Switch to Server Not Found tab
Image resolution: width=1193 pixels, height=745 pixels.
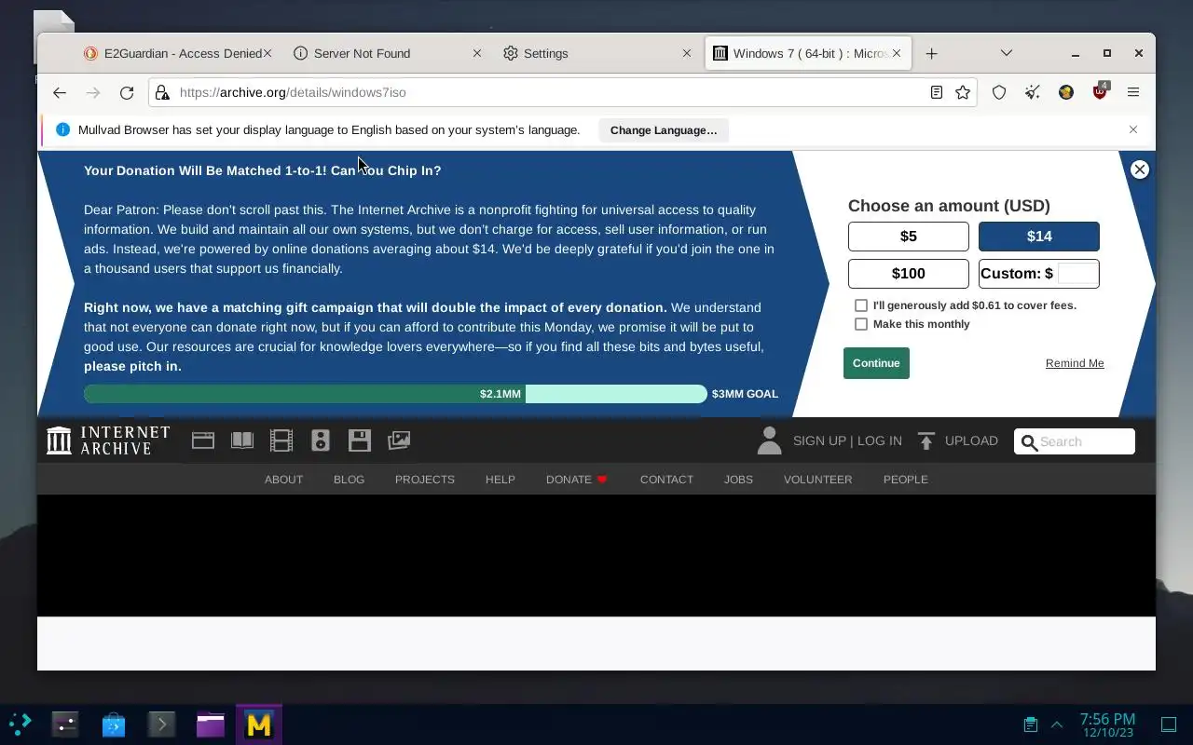(387, 53)
